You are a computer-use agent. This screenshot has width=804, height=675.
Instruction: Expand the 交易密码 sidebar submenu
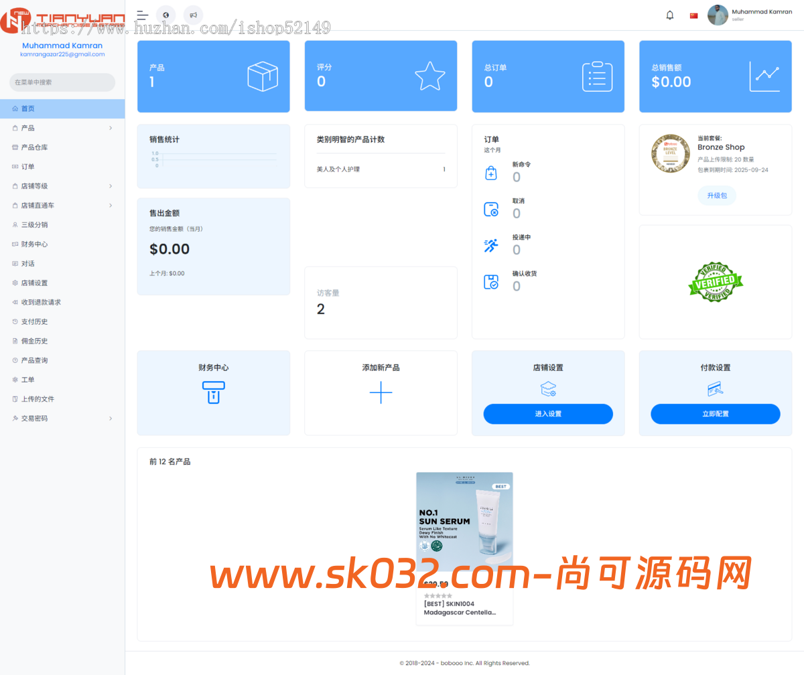(62, 419)
